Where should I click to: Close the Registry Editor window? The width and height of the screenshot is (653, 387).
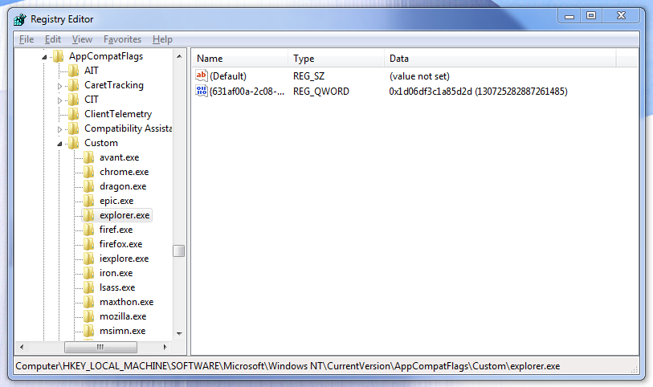click(621, 16)
